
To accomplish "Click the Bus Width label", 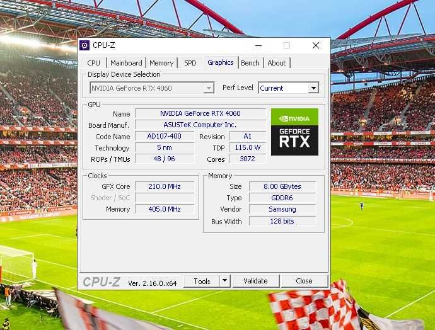I will coord(226,222).
